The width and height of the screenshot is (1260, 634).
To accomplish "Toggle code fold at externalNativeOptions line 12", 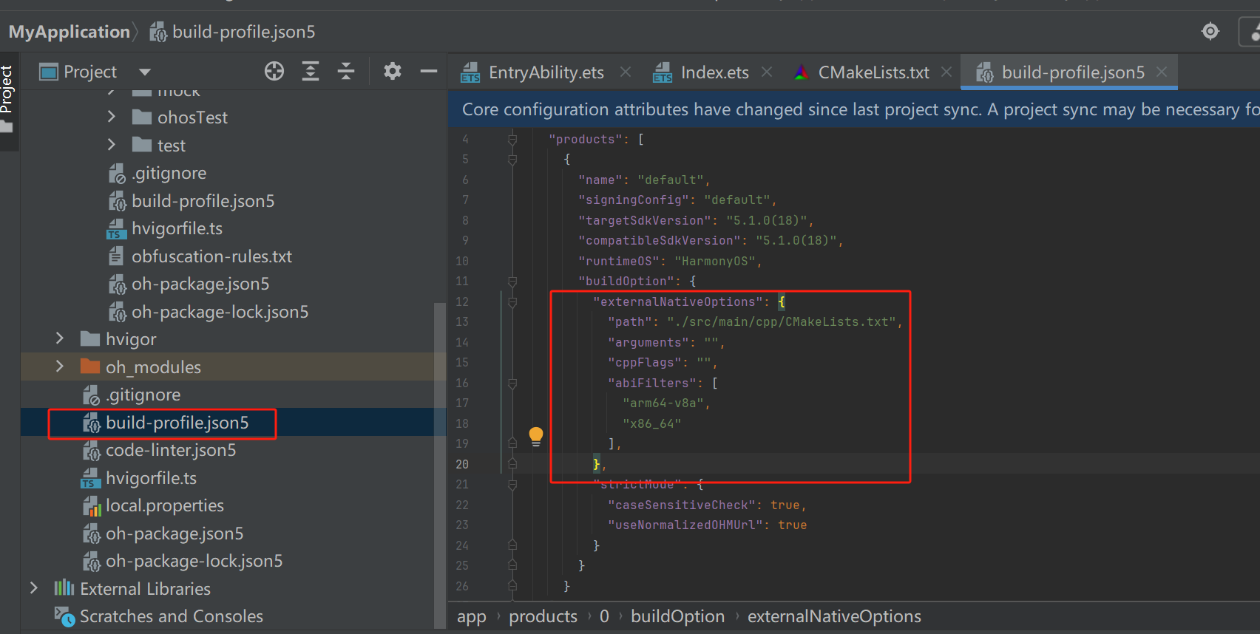I will [x=512, y=301].
